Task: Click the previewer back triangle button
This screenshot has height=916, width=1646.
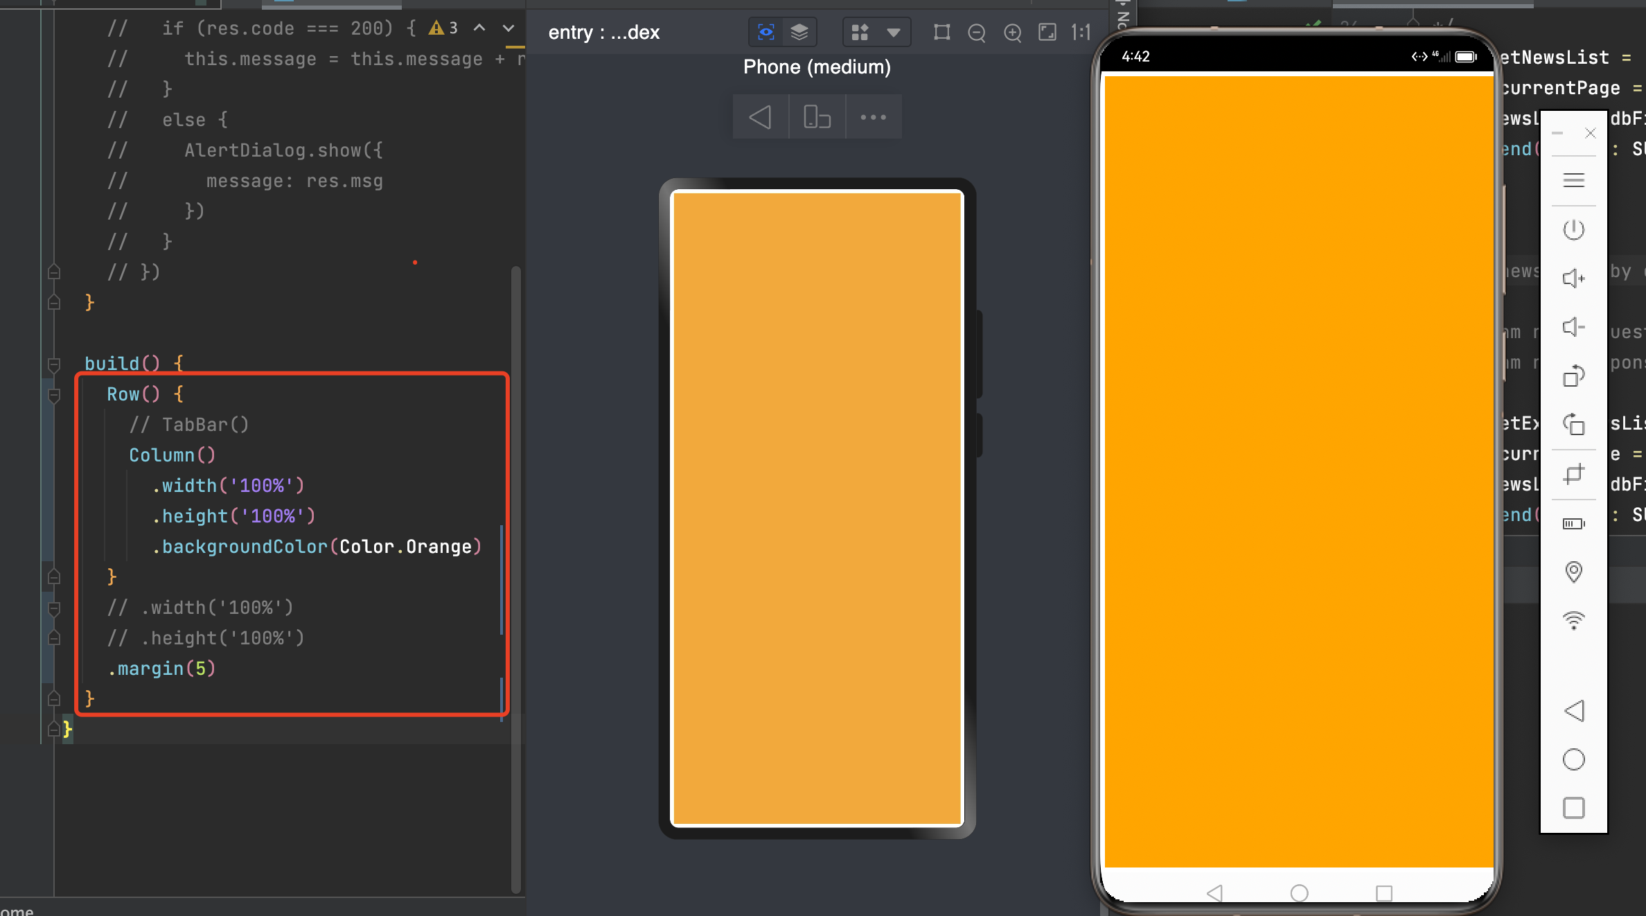Action: click(x=761, y=117)
